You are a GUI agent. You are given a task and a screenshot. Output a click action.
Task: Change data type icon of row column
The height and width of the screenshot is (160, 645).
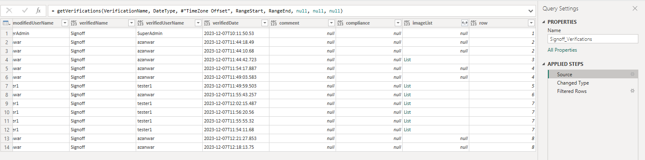pos(474,23)
